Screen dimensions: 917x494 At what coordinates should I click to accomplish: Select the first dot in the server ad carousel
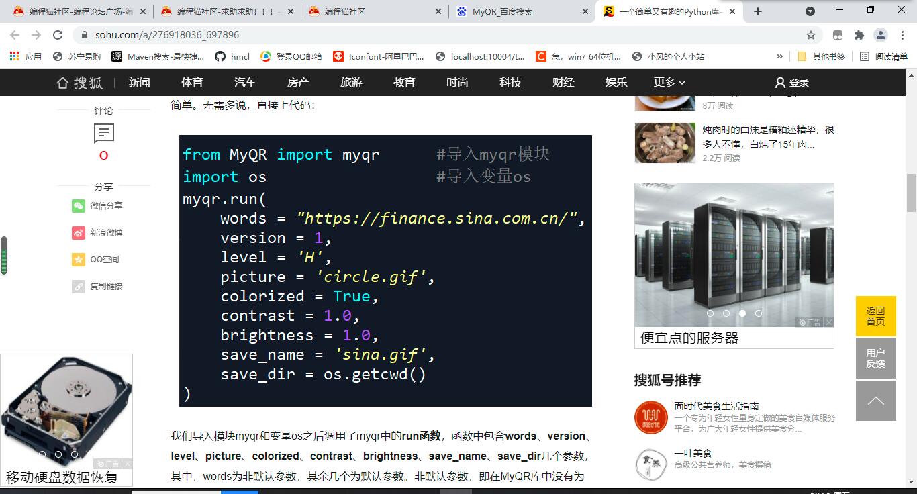tap(710, 313)
